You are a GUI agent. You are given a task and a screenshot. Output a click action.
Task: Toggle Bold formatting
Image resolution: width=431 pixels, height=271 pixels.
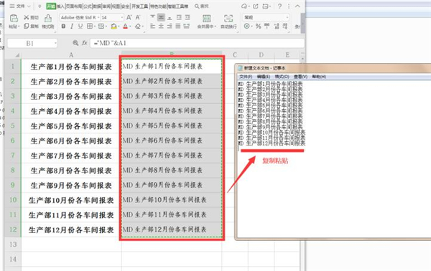click(x=63, y=27)
